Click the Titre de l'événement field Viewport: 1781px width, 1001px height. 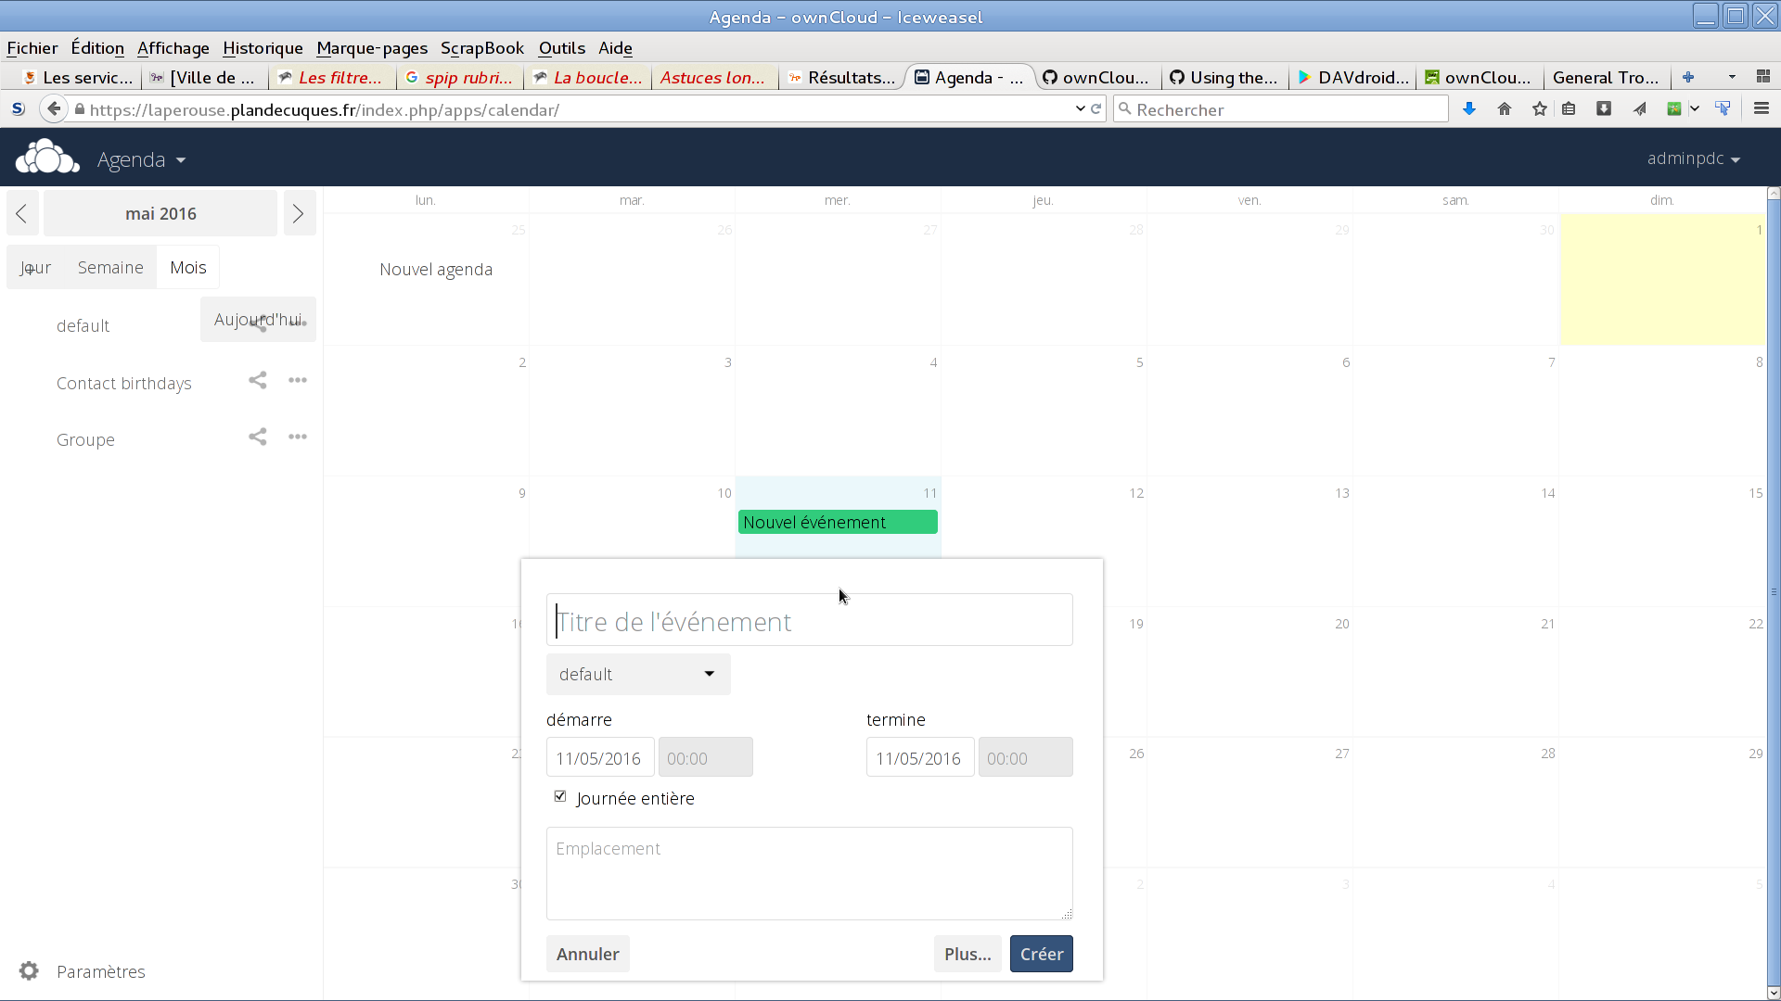pyautogui.click(x=809, y=620)
